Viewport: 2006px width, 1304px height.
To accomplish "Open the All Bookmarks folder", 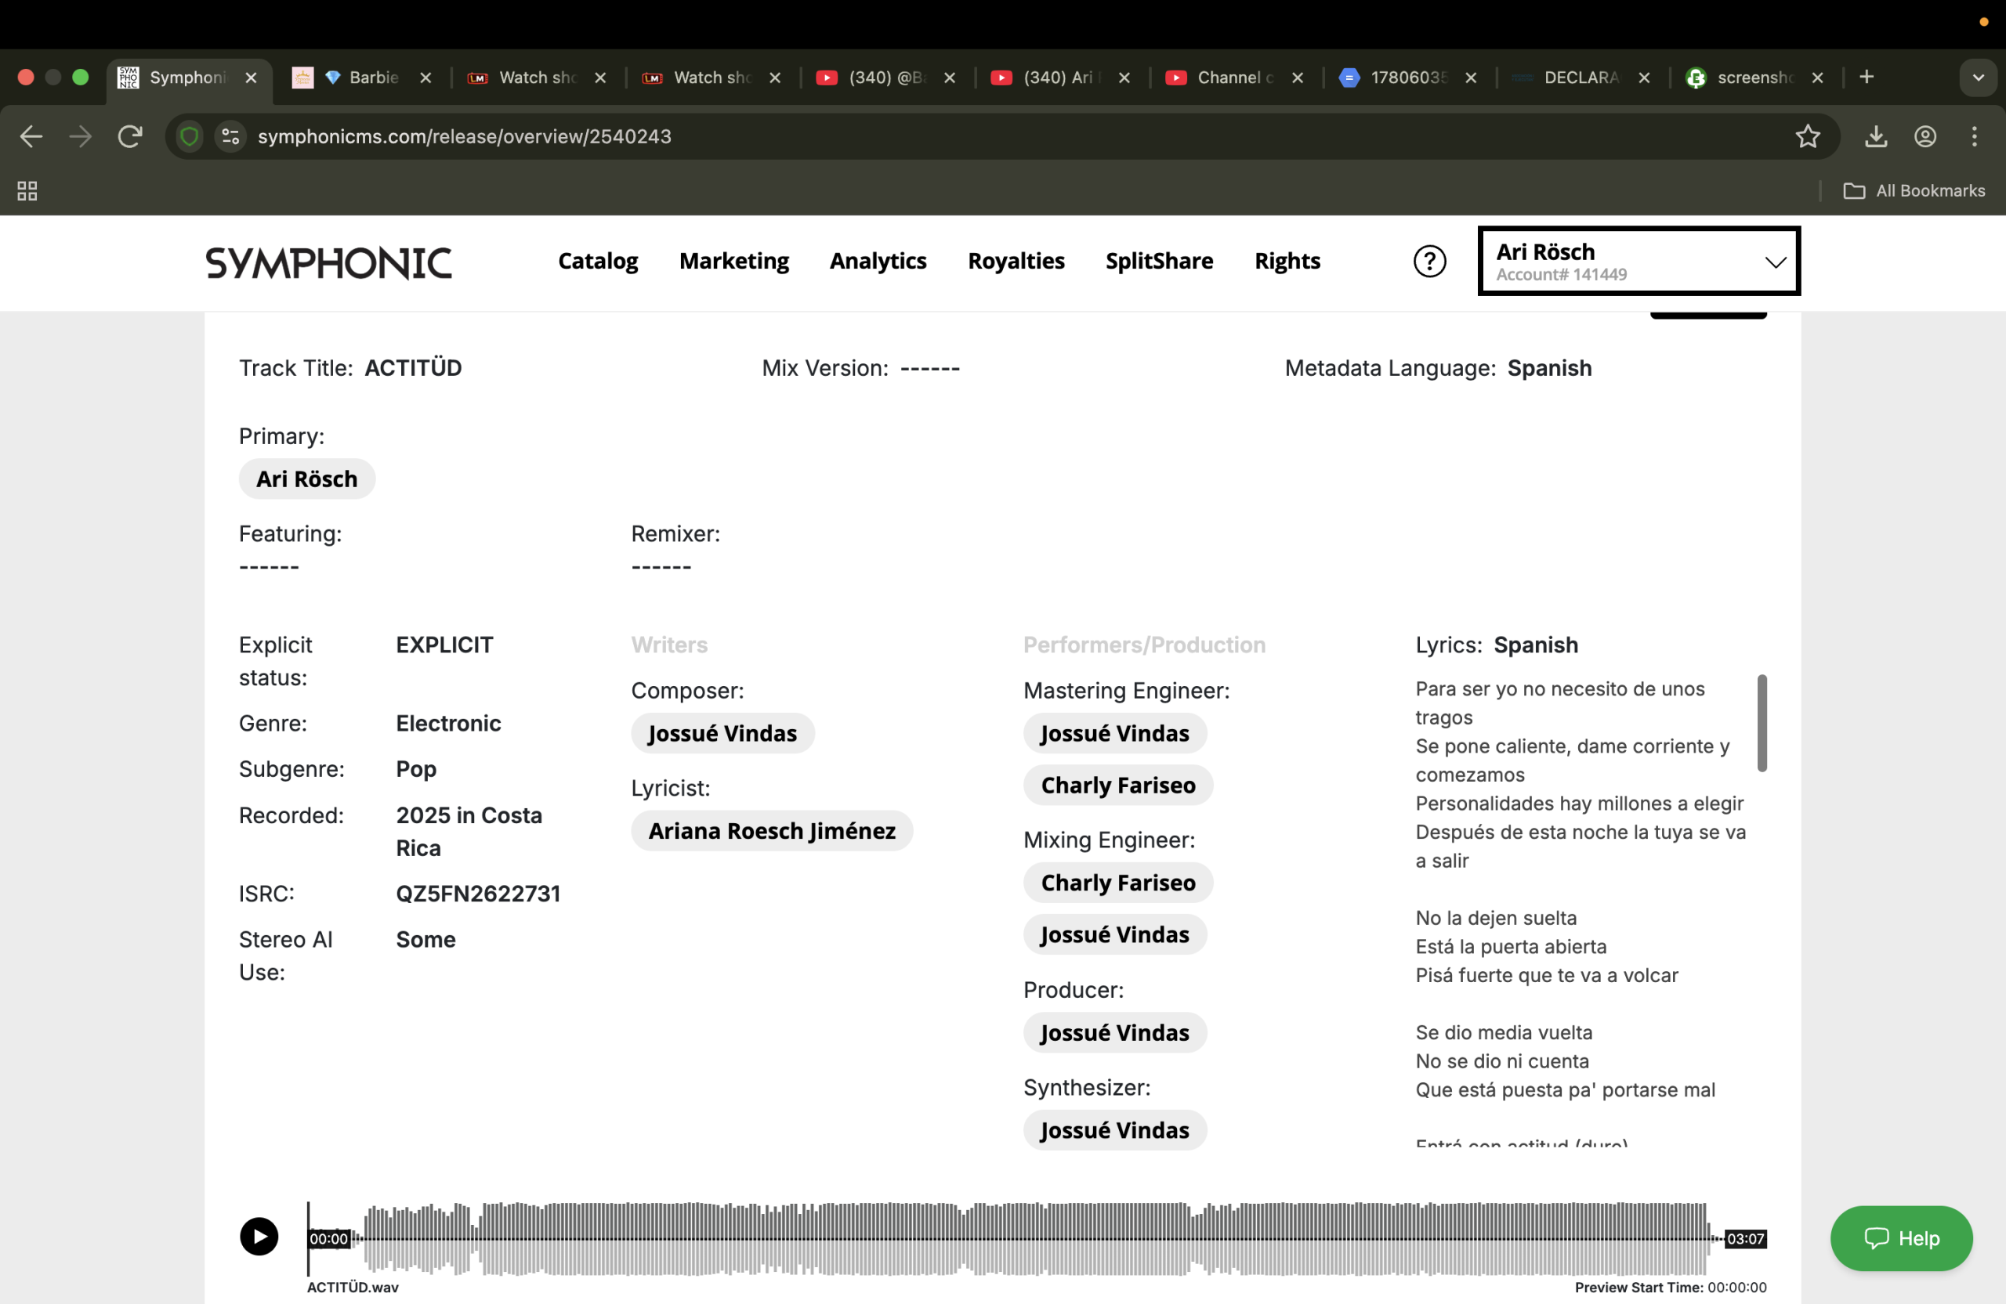I will 1914,191.
